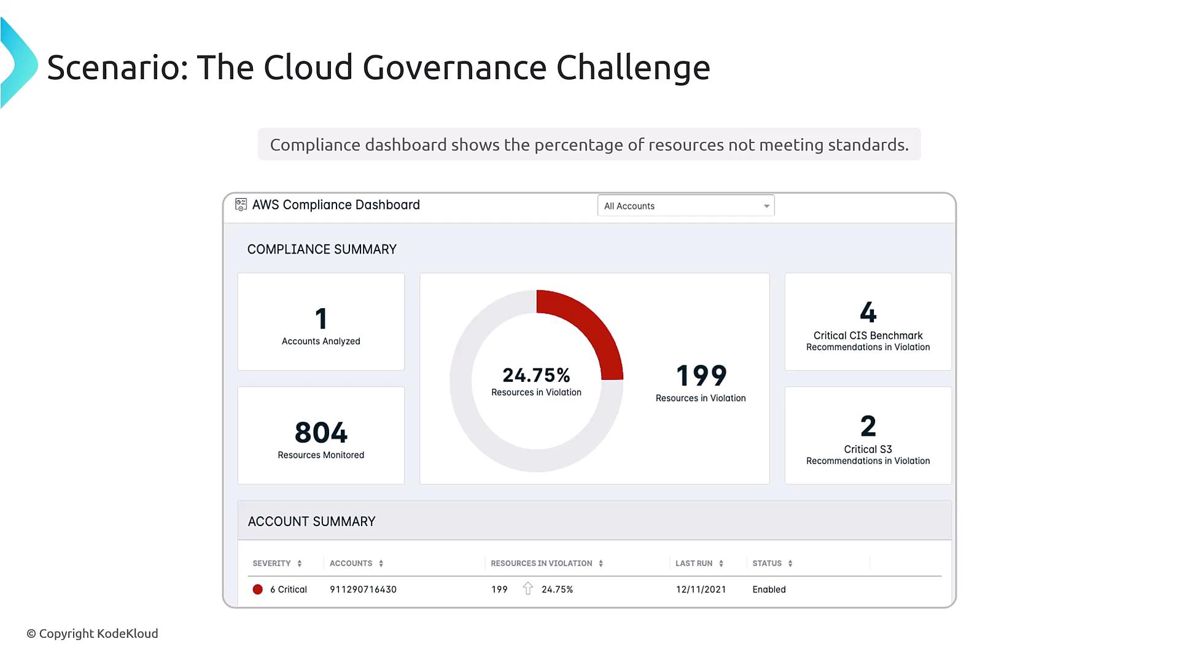Click the Enabled status cell
This screenshot has height=663, width=1179.
(769, 589)
